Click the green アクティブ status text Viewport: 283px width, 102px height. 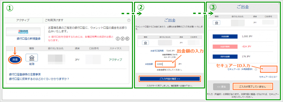point(115,59)
